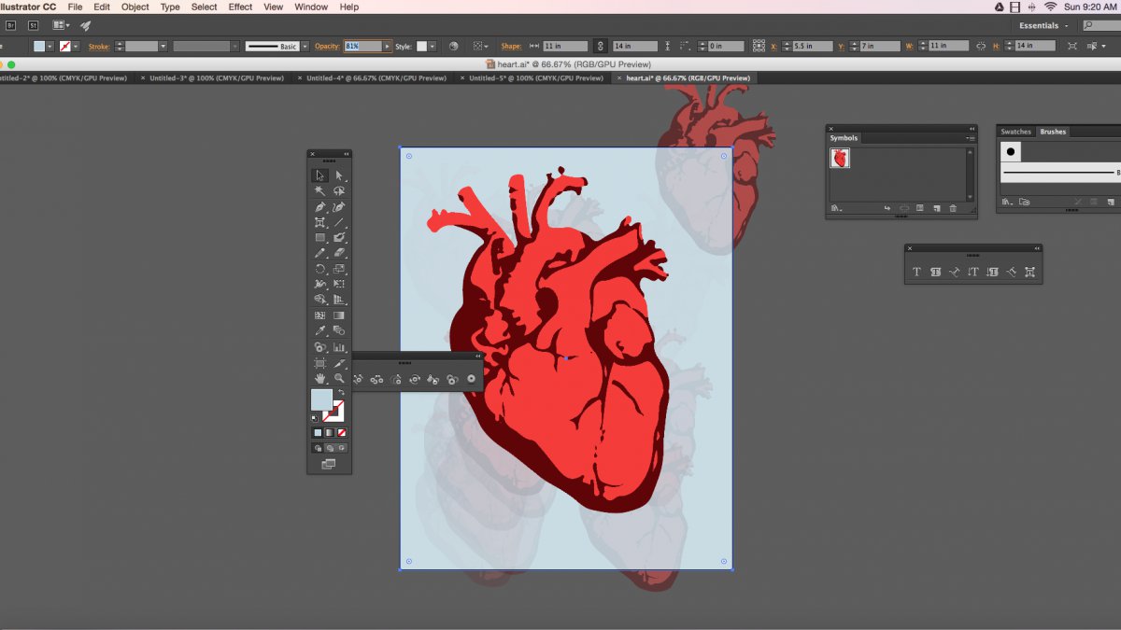1121x630 pixels.
Task: Delete symbol using Symbols panel trash icon
Action: tap(953, 208)
